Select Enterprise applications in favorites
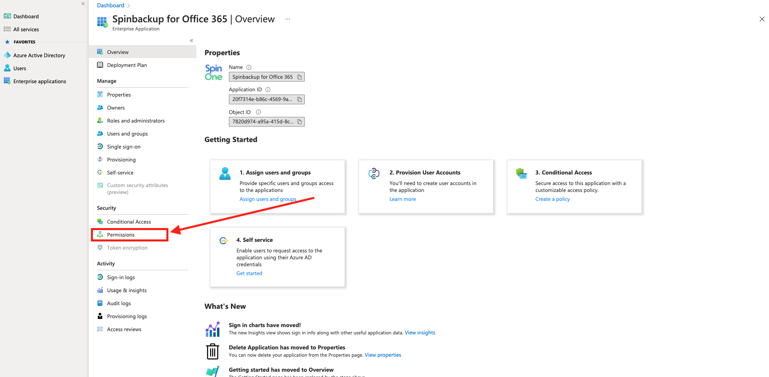This screenshot has height=377, width=769. (x=39, y=82)
